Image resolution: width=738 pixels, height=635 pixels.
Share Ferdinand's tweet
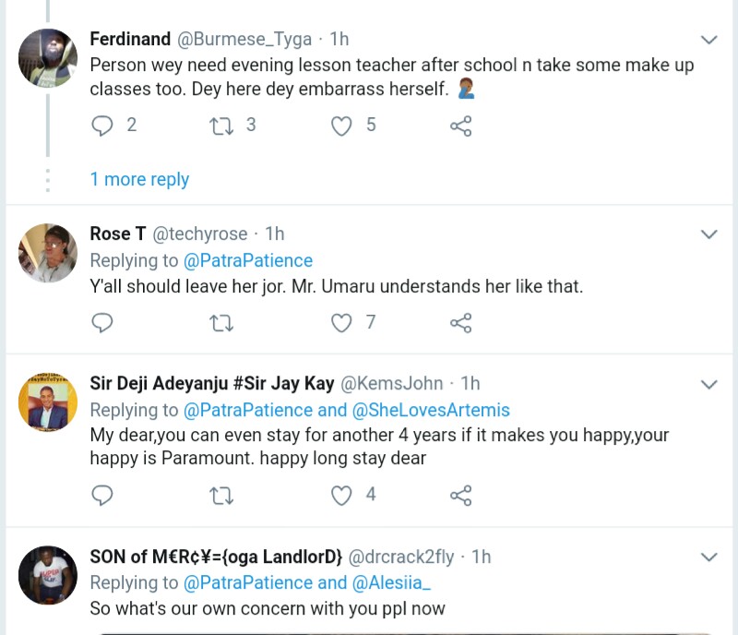(460, 126)
